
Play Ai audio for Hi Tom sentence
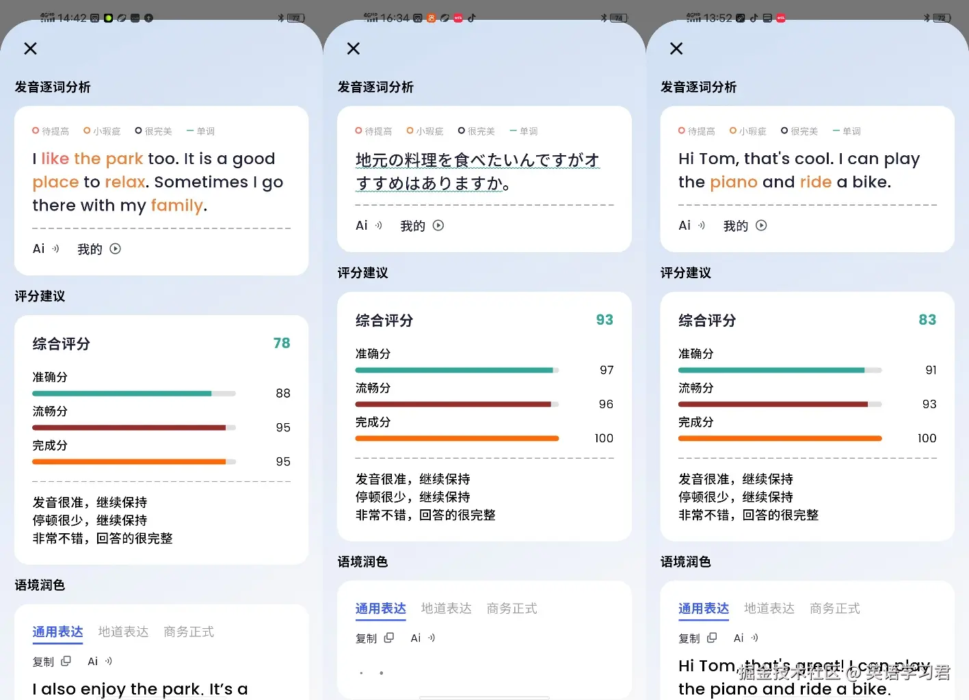click(x=692, y=226)
